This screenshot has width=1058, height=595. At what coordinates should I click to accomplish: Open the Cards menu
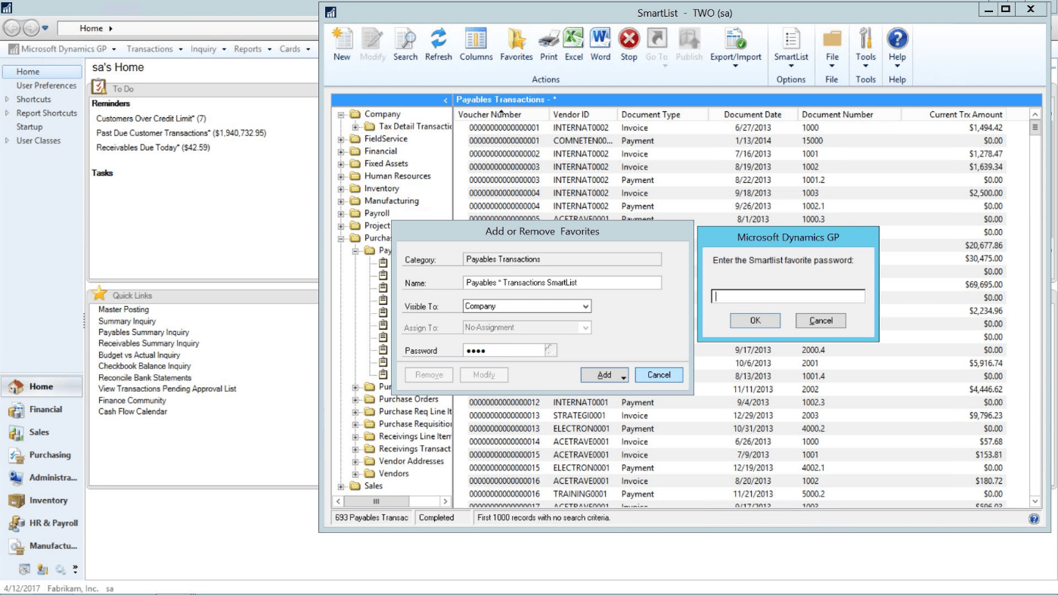click(294, 49)
